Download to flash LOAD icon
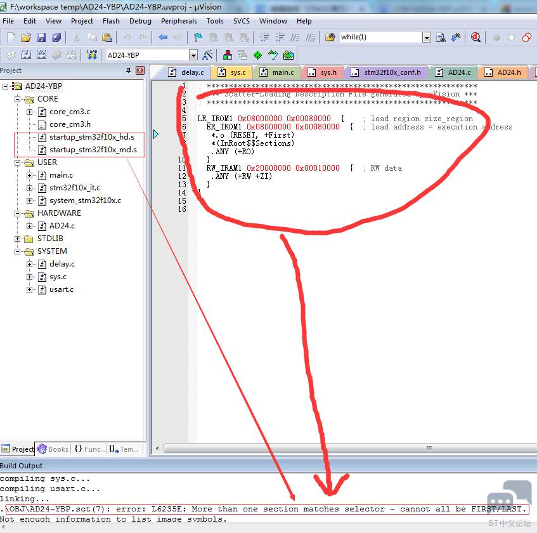Viewport: 537px width, 533px height. (x=92, y=55)
